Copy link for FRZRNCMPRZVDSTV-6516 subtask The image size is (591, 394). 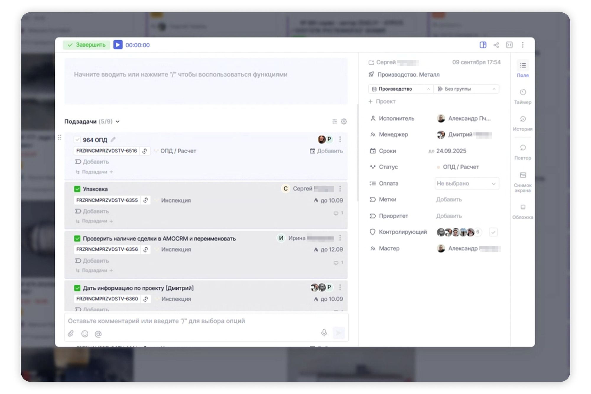(145, 151)
